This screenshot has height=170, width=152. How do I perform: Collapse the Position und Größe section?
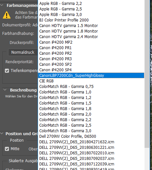pos(2,134)
